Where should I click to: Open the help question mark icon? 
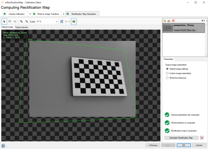click(3, 146)
